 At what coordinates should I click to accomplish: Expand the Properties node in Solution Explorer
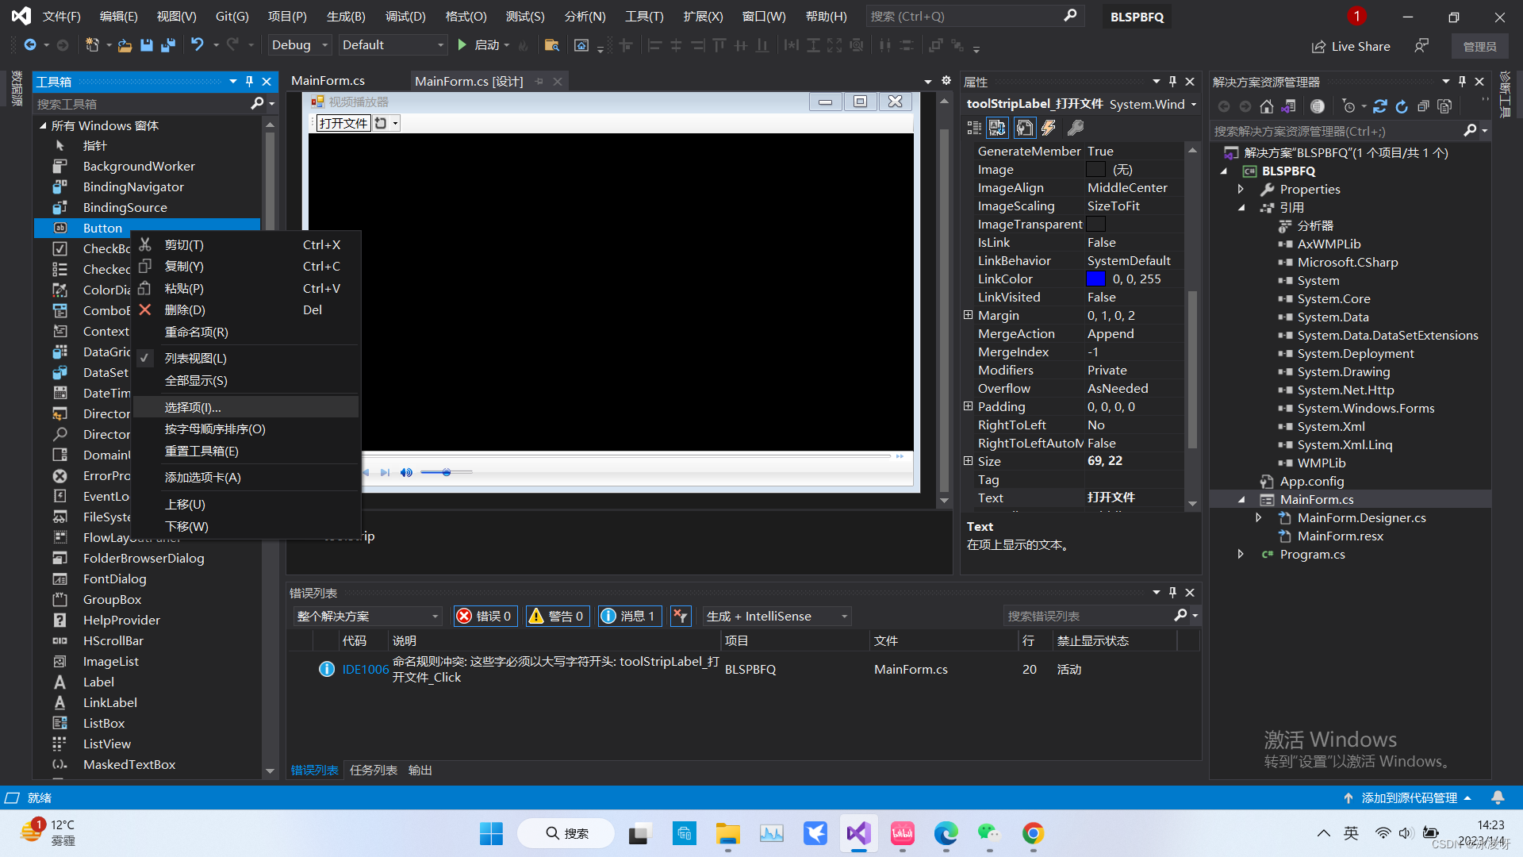tap(1241, 190)
